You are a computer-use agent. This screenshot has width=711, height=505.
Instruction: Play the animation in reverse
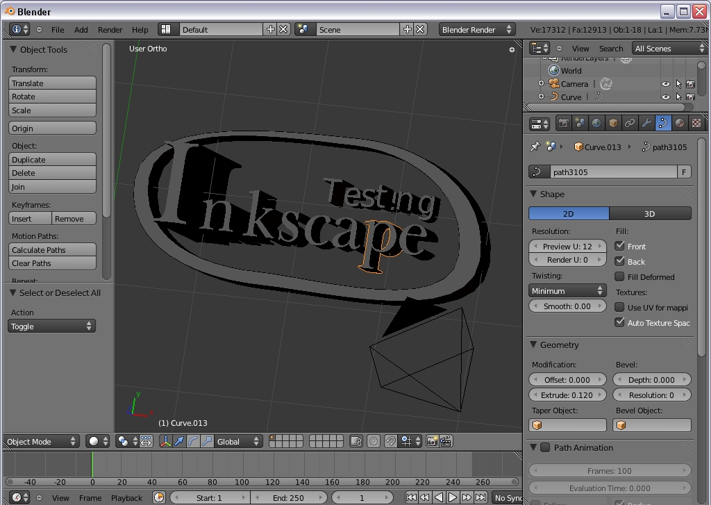[x=439, y=498]
